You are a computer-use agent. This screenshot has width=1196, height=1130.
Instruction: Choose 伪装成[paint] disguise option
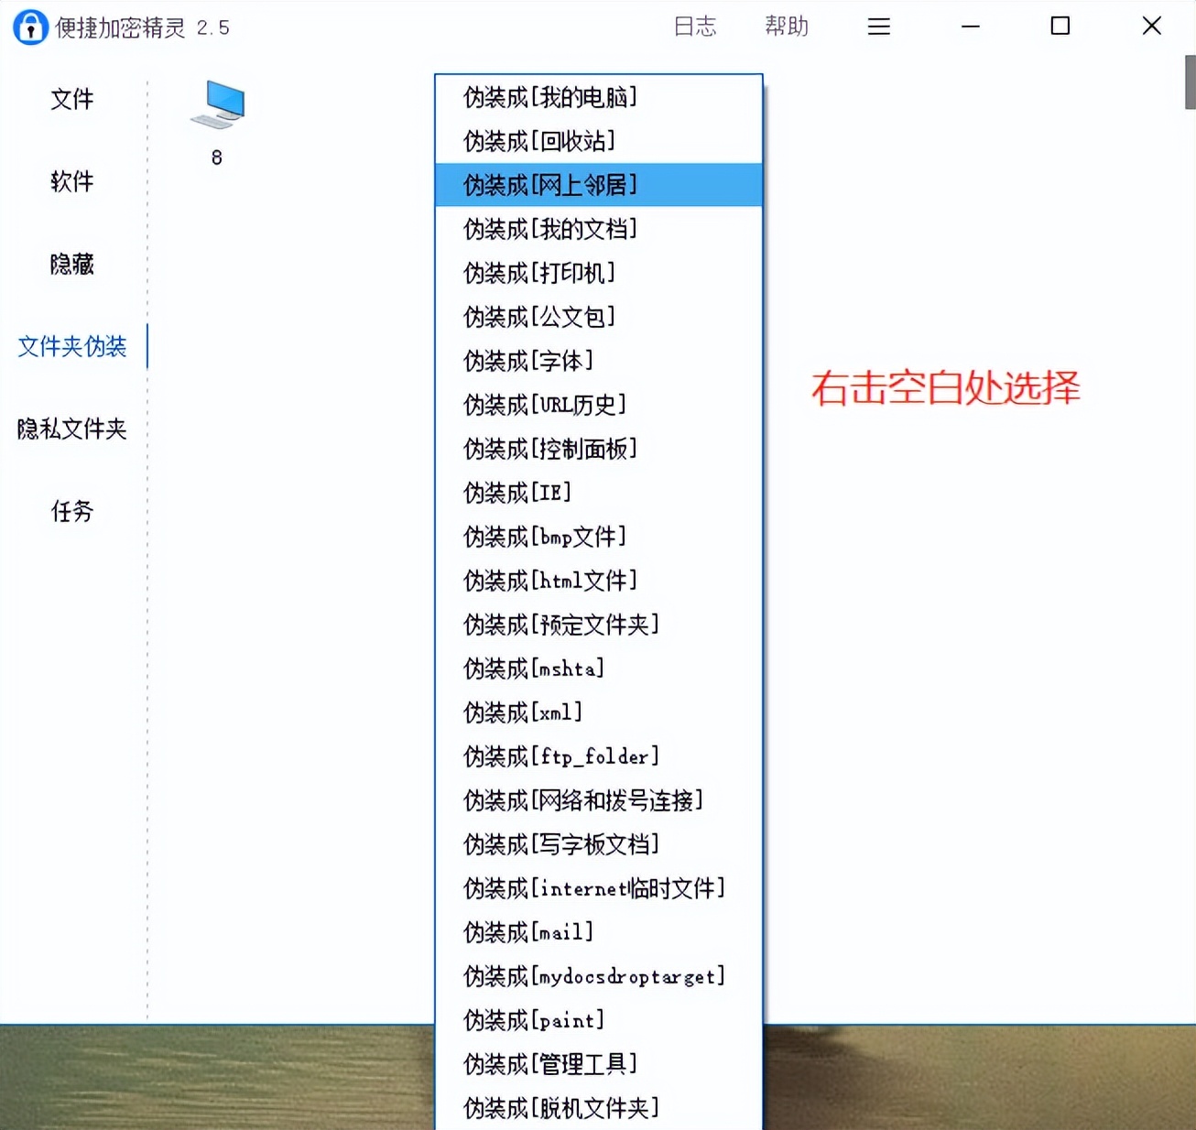[x=533, y=1020]
